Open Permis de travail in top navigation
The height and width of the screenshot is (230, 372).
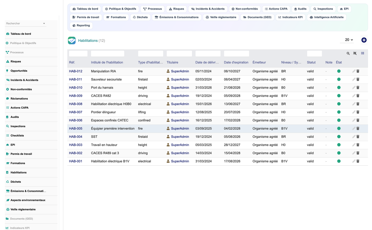(x=86, y=17)
